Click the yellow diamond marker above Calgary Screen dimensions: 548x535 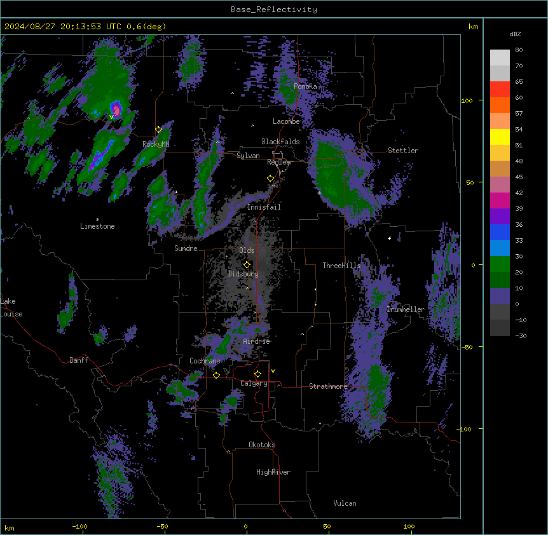(257, 374)
